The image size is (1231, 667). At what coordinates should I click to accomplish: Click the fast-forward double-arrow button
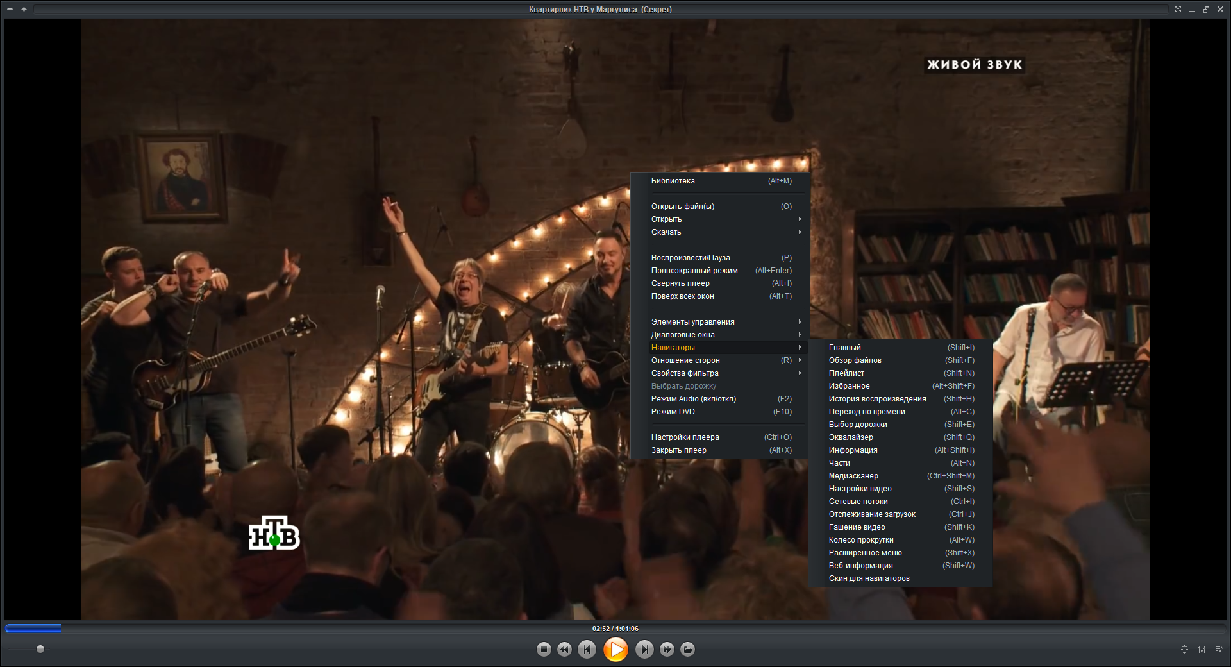point(667,650)
